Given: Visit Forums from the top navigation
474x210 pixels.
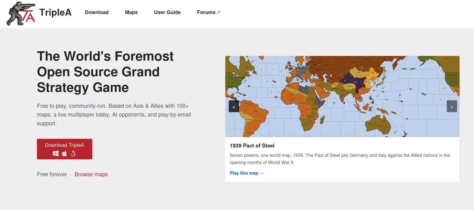Looking at the screenshot, I should pyautogui.click(x=206, y=12).
